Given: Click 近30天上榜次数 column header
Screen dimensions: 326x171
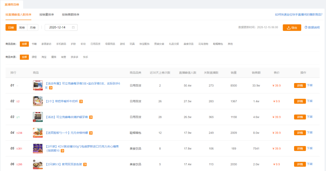Looking at the screenshot, I should (160, 73).
